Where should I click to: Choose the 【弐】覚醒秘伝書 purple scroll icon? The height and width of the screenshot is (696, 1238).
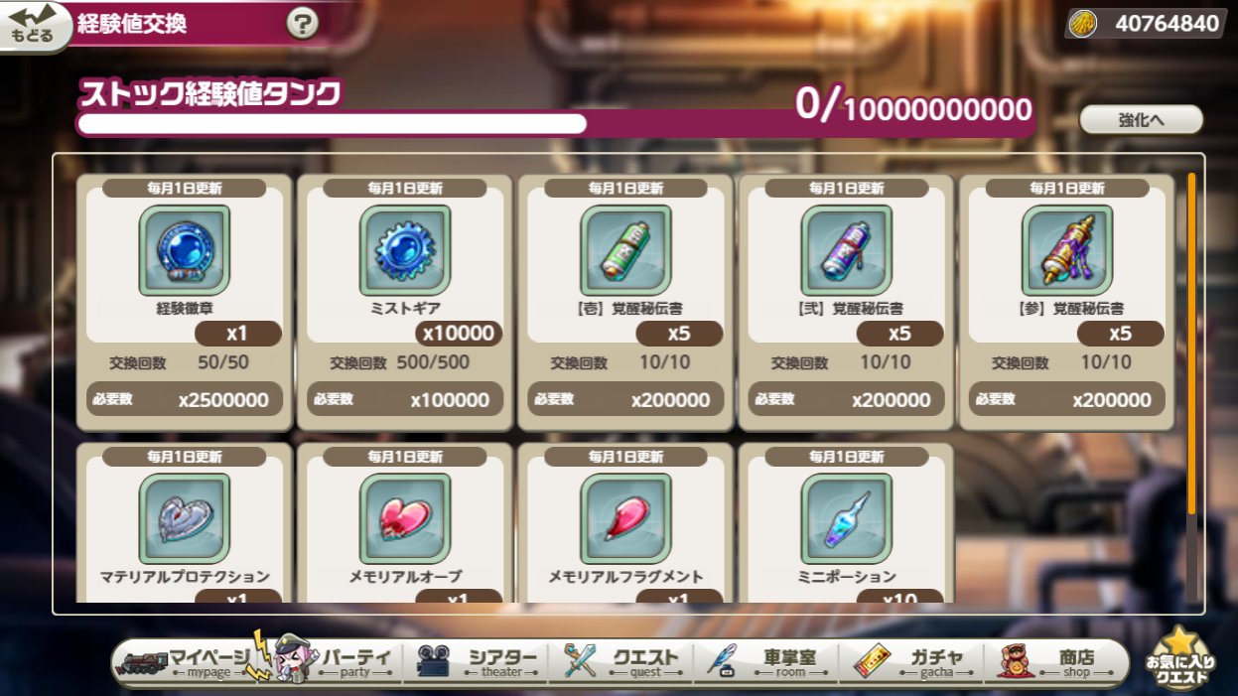click(x=846, y=250)
